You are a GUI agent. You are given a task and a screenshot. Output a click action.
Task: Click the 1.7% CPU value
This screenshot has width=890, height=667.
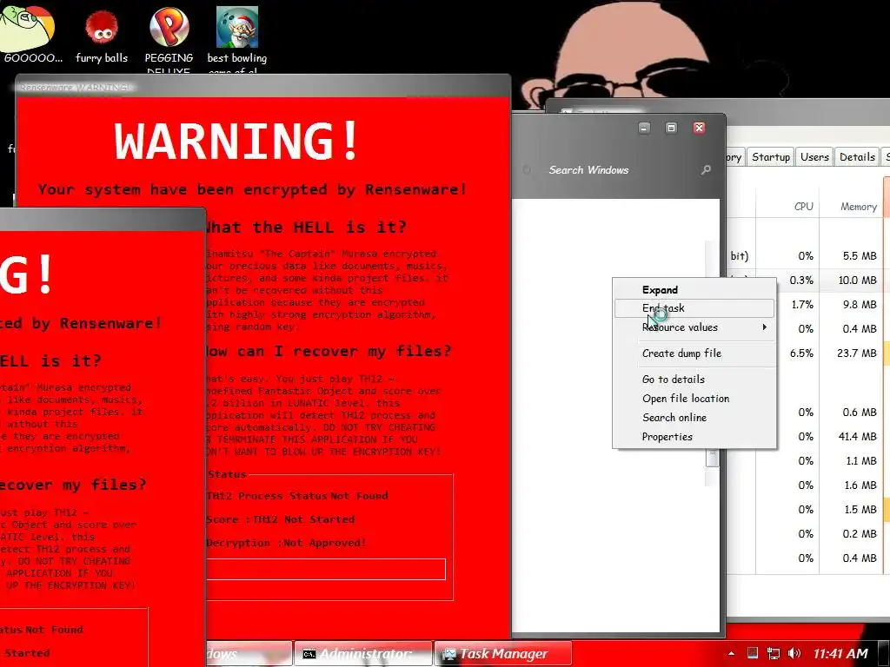(x=802, y=305)
